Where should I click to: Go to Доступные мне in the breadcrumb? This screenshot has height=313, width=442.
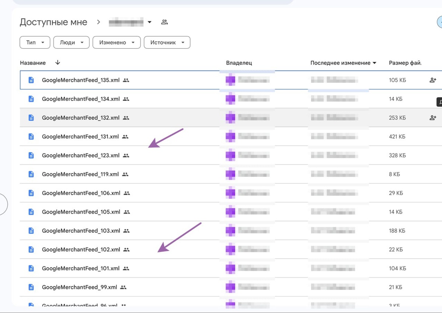53,22
